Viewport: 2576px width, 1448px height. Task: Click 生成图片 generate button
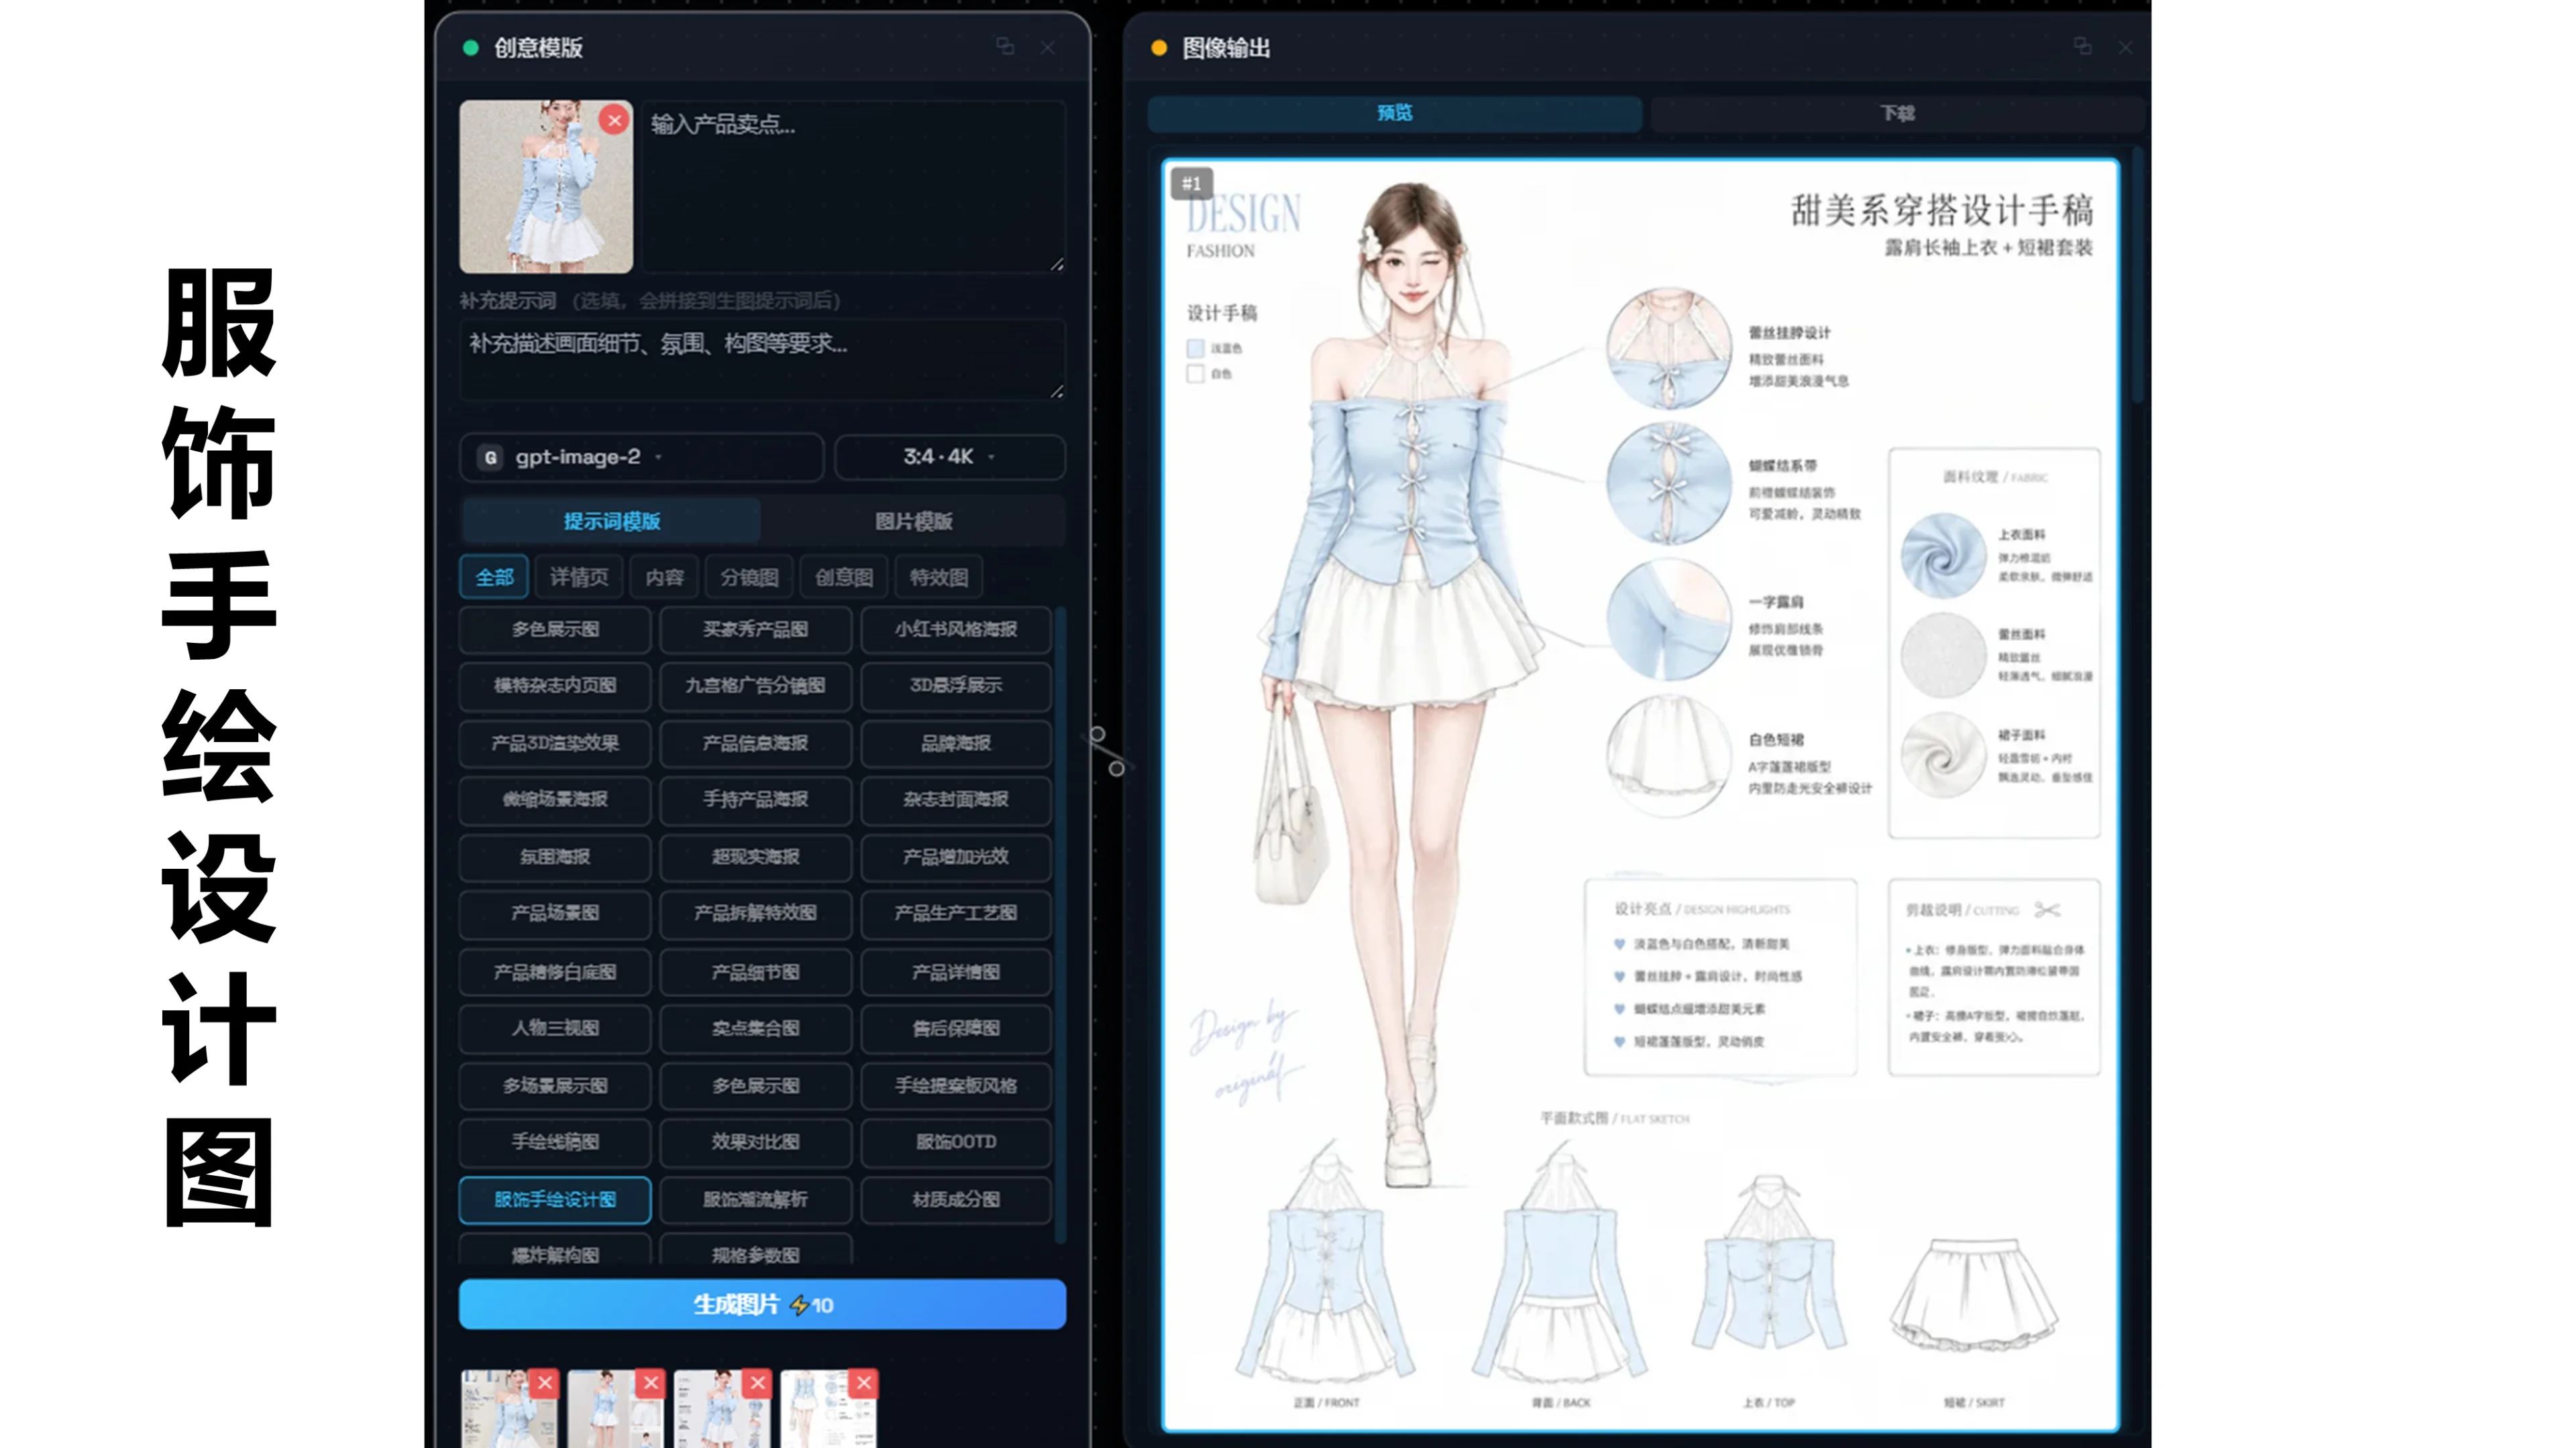coord(762,1304)
